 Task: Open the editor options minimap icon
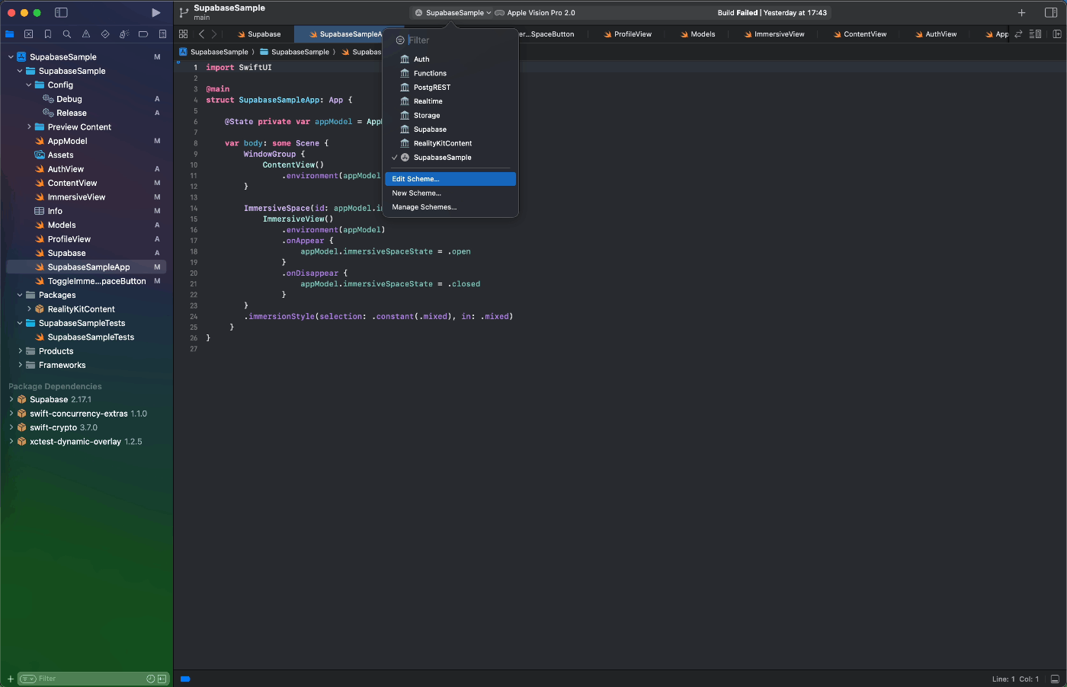tap(1035, 34)
